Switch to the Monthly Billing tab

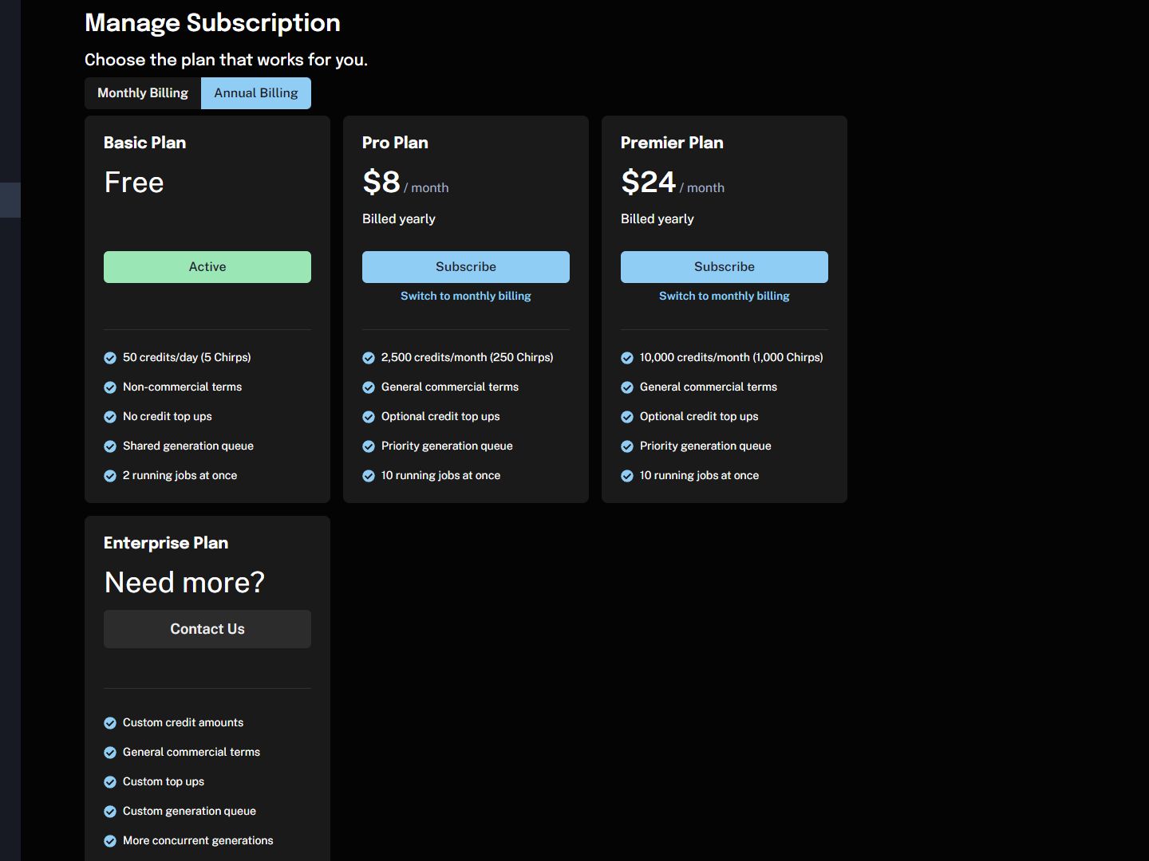click(143, 93)
